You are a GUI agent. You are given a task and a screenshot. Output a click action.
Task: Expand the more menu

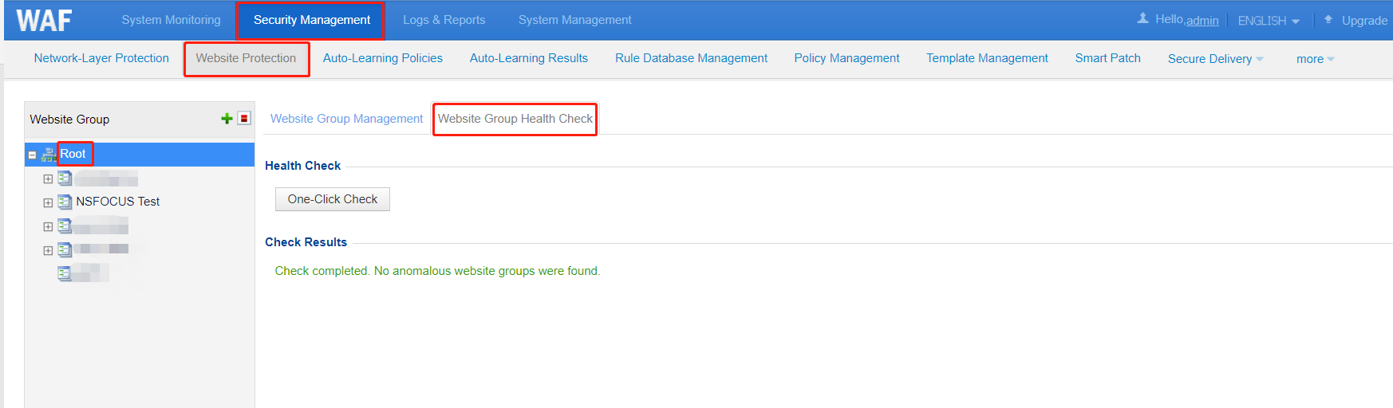tap(1314, 59)
